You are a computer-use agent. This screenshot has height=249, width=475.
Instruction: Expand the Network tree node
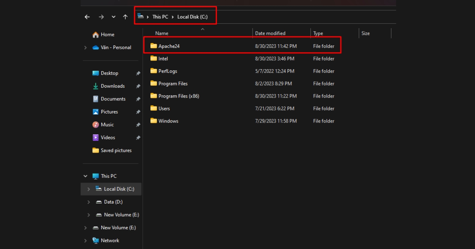(85, 241)
